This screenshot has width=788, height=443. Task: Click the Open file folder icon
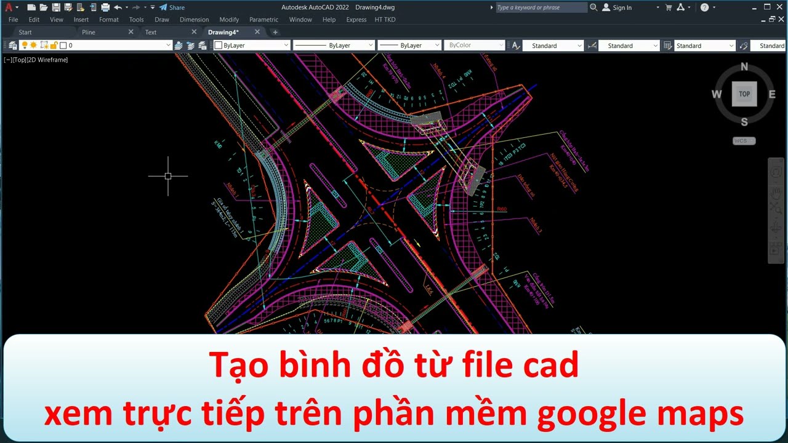pos(44,7)
